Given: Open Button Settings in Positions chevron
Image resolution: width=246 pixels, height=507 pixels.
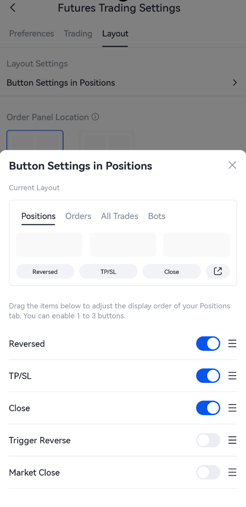Looking at the screenshot, I should 234,82.
